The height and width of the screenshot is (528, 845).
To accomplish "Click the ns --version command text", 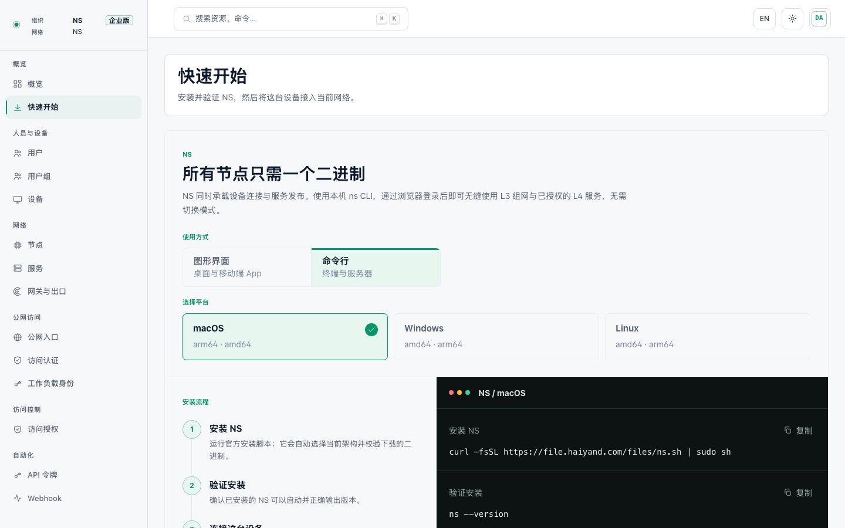I will [479, 514].
